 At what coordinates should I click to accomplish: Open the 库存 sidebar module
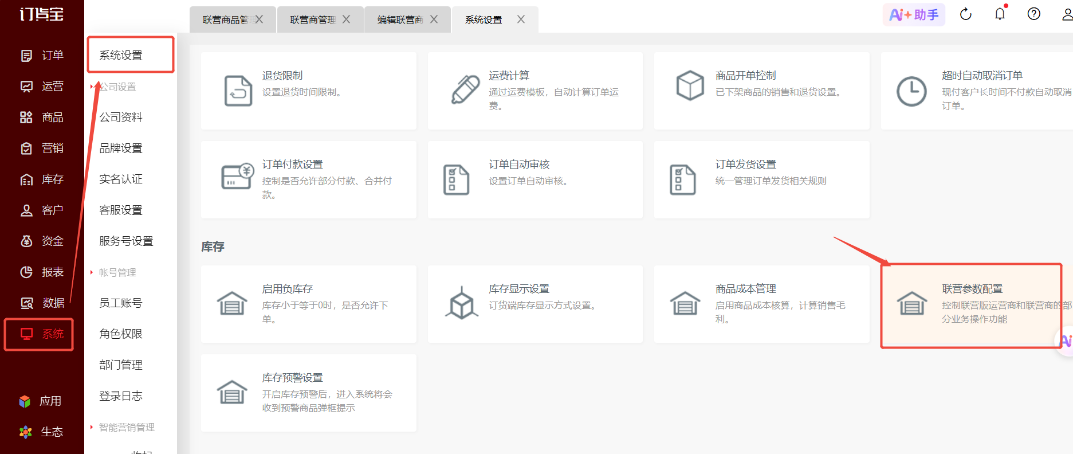tap(42, 179)
